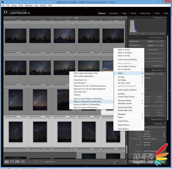The width and height of the screenshot is (172, 169).
Task: Select Color Efex Pro 4 plugin
Action: tap(91, 80)
